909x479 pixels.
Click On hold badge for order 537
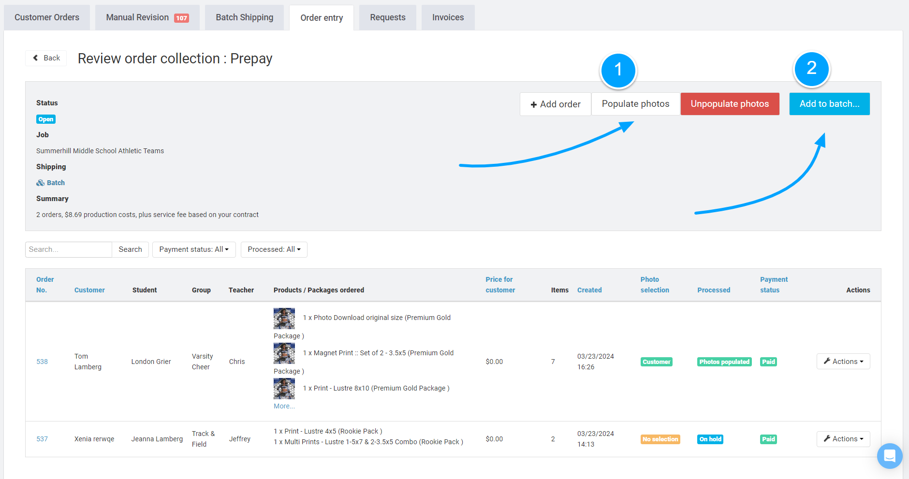coord(710,439)
